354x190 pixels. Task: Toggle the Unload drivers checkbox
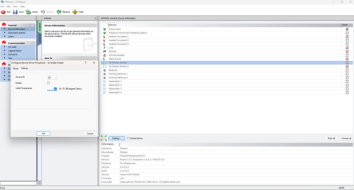tap(128, 138)
